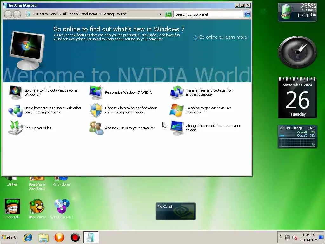Click the network tray icon
This screenshot has height=244, width=325.
click(287, 237)
